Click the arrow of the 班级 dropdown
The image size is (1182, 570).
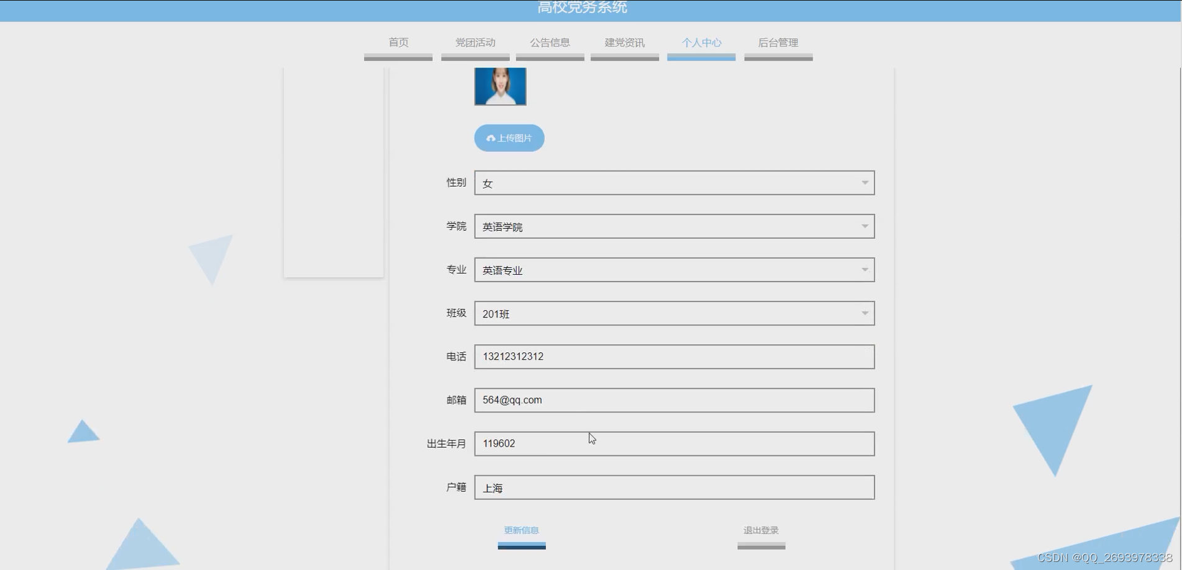coord(865,313)
